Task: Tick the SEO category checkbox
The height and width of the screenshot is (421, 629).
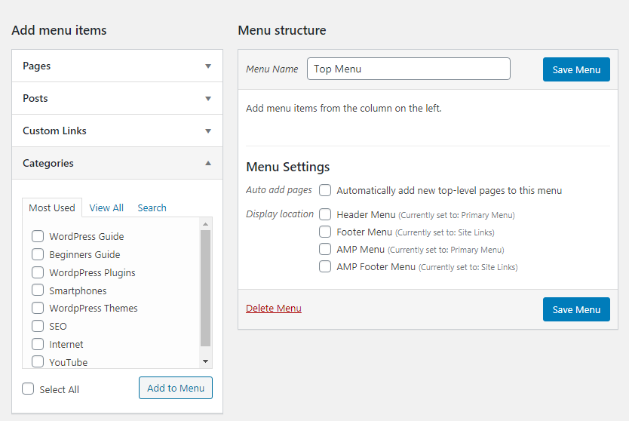Action: (x=38, y=326)
